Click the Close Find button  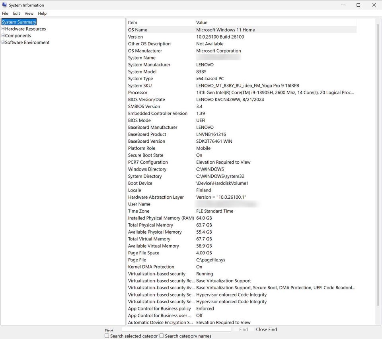point(266,329)
